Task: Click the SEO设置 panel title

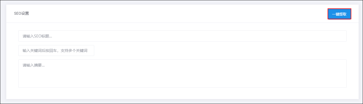Action: [22, 13]
